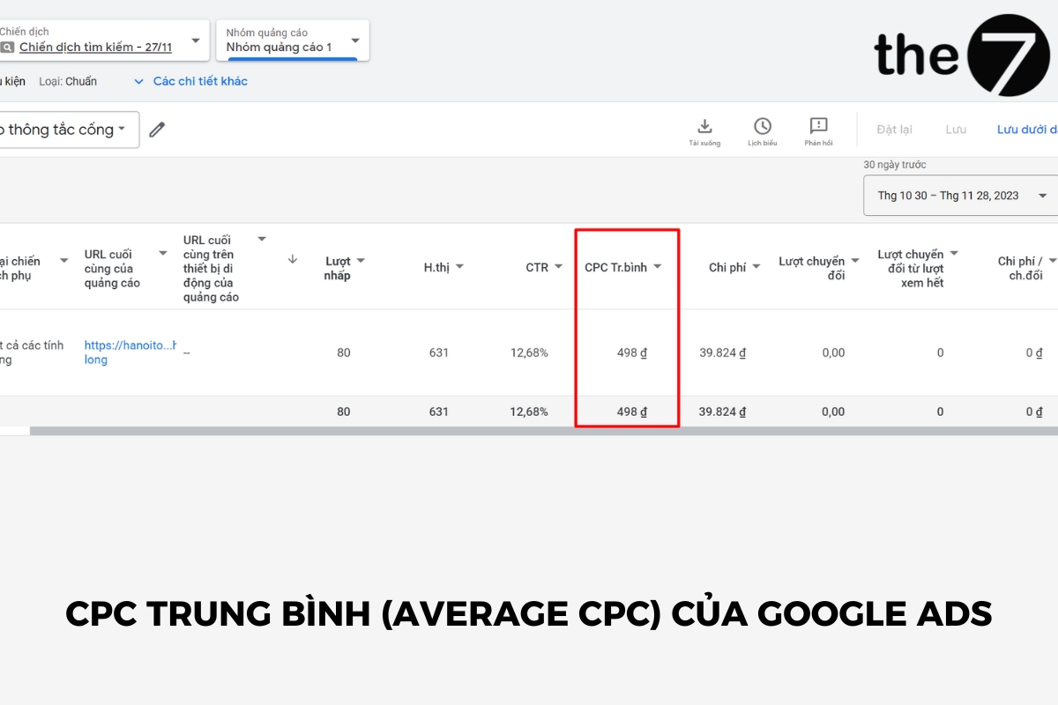This screenshot has width=1058, height=705.
Task: Click the pencil icon beside thông tắc cống
Action: tap(157, 129)
